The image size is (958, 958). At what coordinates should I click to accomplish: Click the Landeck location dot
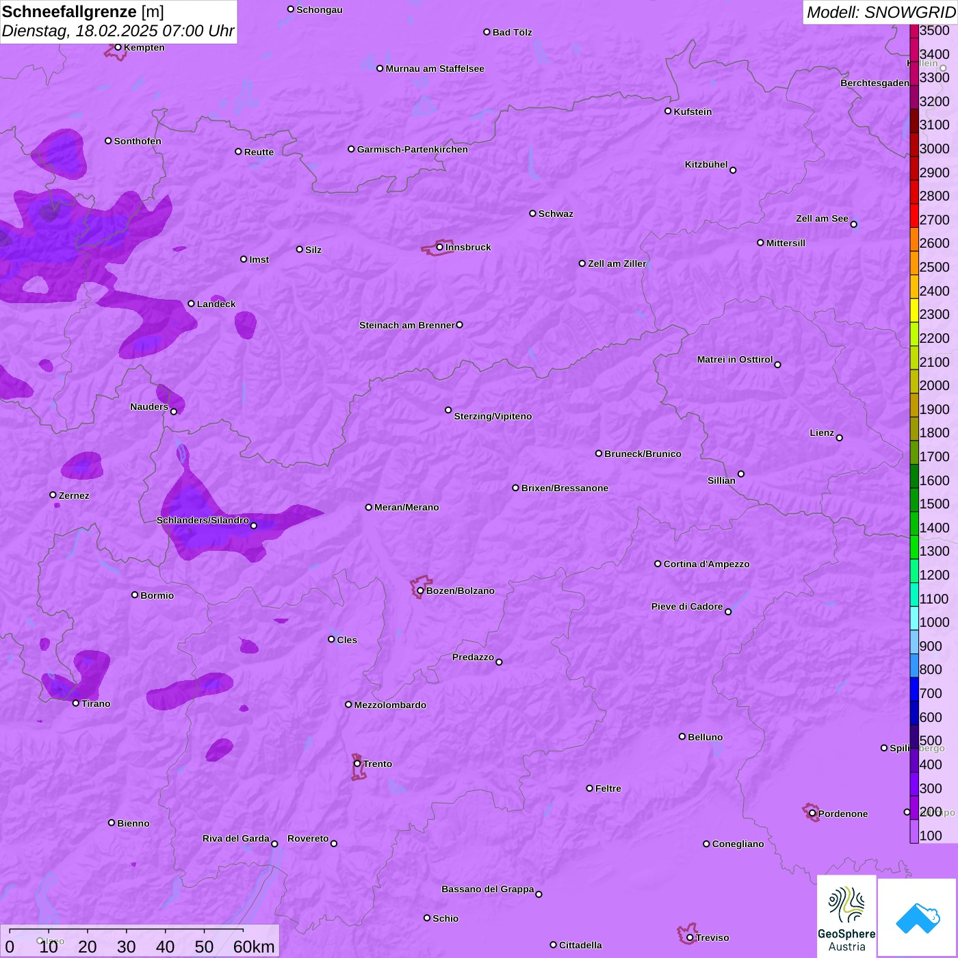[191, 304]
